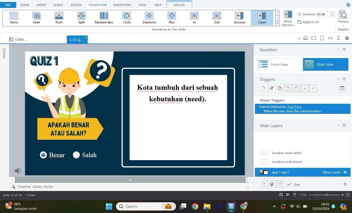The height and width of the screenshot is (213, 352).
Task: Apply the Fade transition
Action: coord(36,18)
